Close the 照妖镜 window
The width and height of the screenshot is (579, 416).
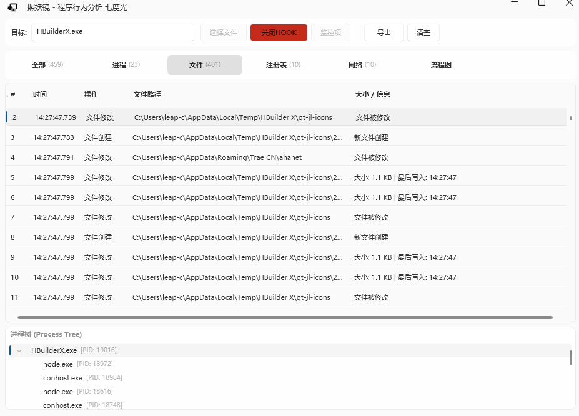click(569, 3)
